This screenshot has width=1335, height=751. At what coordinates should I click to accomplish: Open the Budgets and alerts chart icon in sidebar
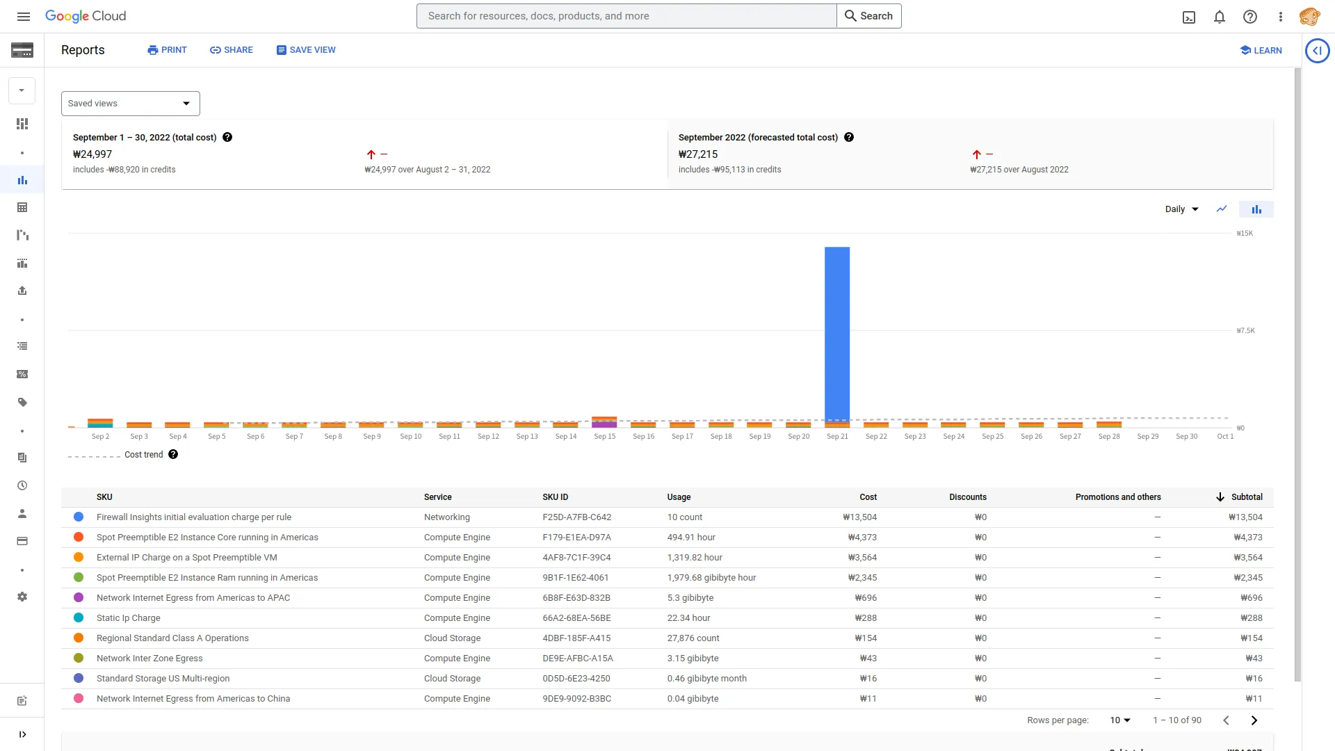pyautogui.click(x=22, y=263)
